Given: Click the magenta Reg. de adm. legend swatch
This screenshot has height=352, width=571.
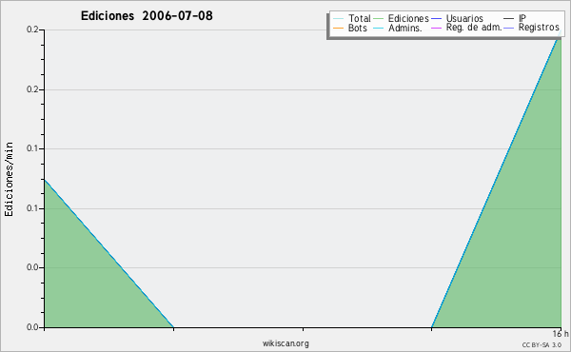Looking at the screenshot, I should 436,28.
